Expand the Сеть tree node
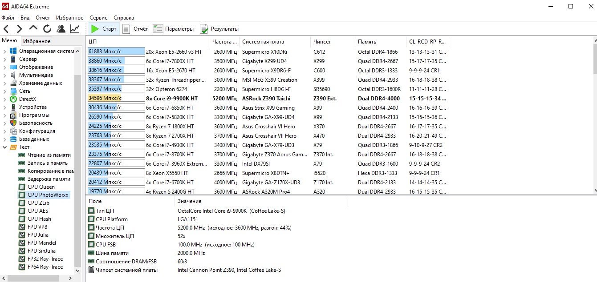The width and height of the screenshot is (597, 282). (5, 91)
